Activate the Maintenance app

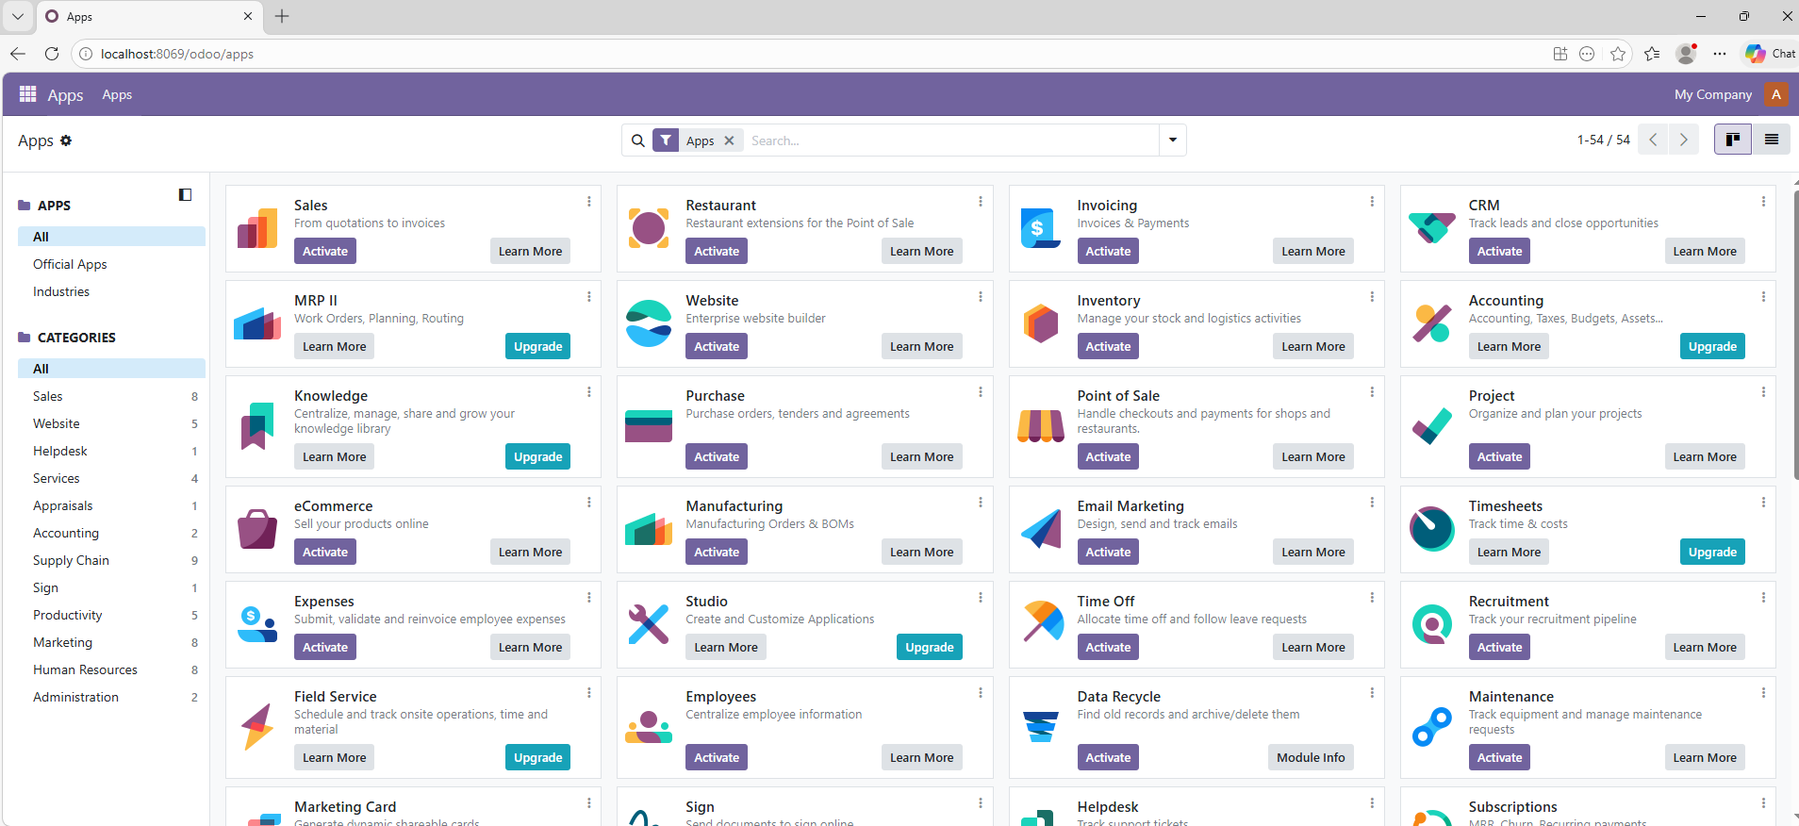point(1499,757)
